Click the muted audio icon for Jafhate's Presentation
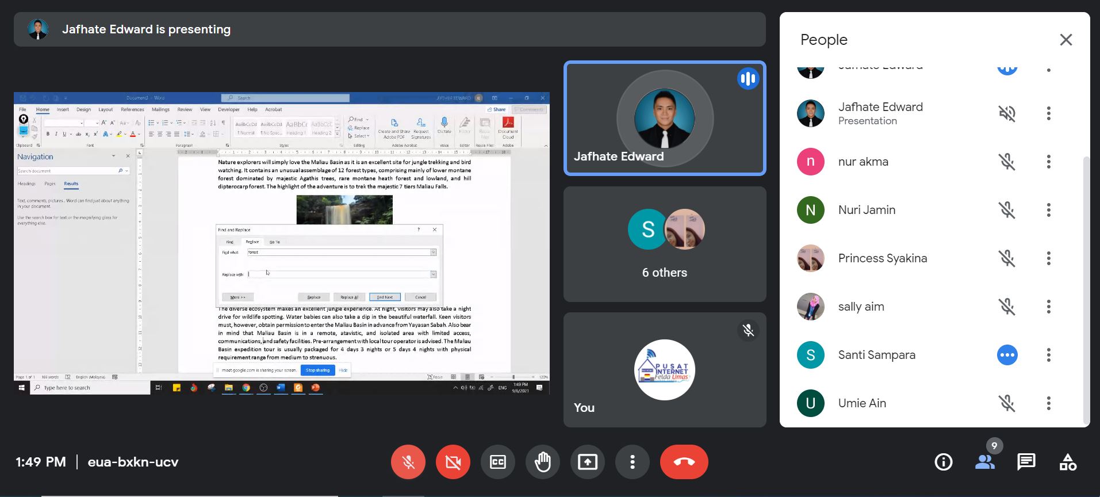Screen dimensions: 1100x497 click(1007, 113)
